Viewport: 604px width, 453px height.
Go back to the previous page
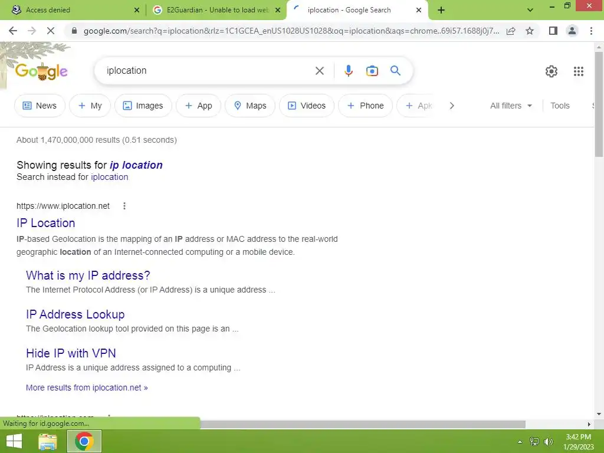(x=13, y=31)
